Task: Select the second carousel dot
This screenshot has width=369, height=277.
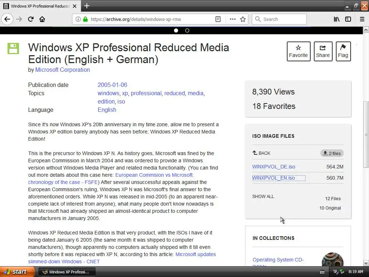Action: tap(187, 30)
